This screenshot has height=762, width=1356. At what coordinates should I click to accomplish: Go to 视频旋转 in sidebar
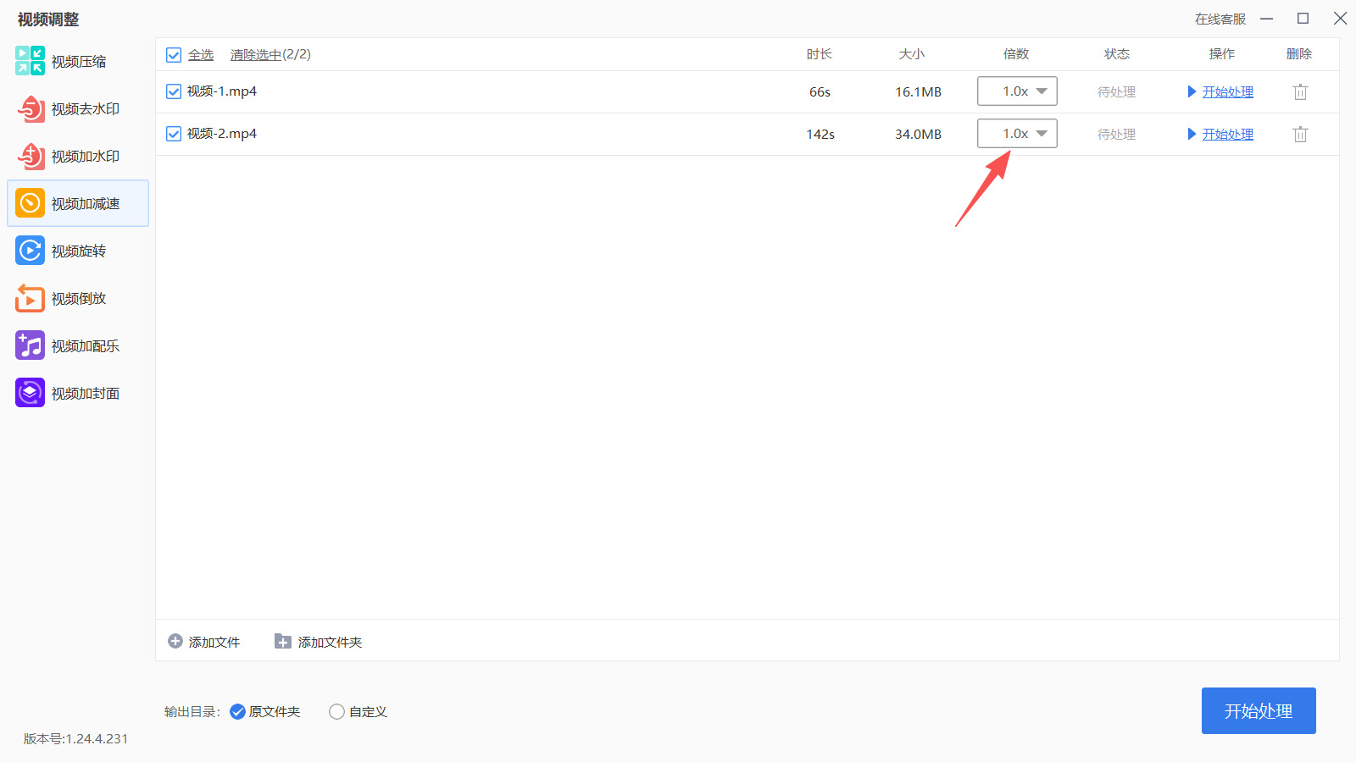[x=79, y=251]
